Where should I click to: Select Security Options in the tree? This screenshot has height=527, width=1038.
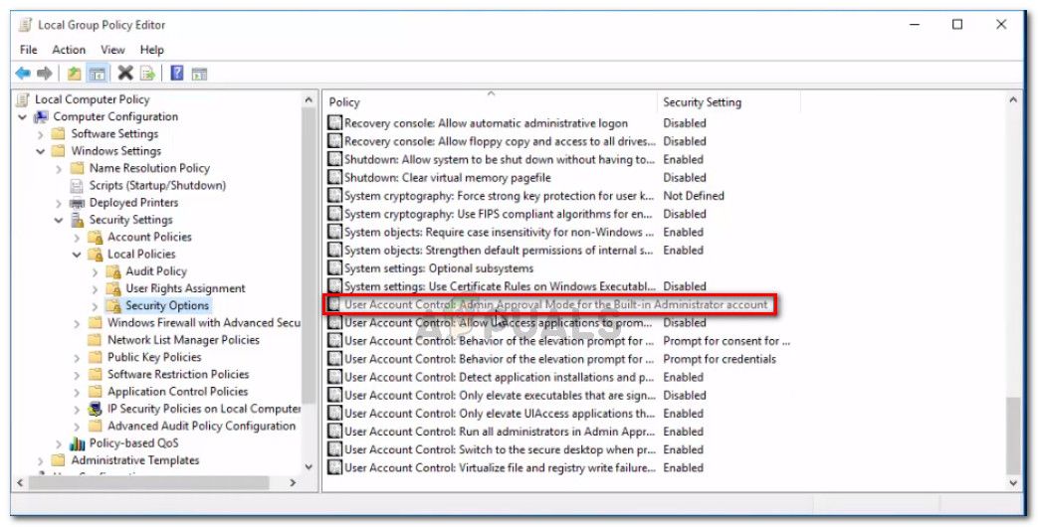(167, 305)
